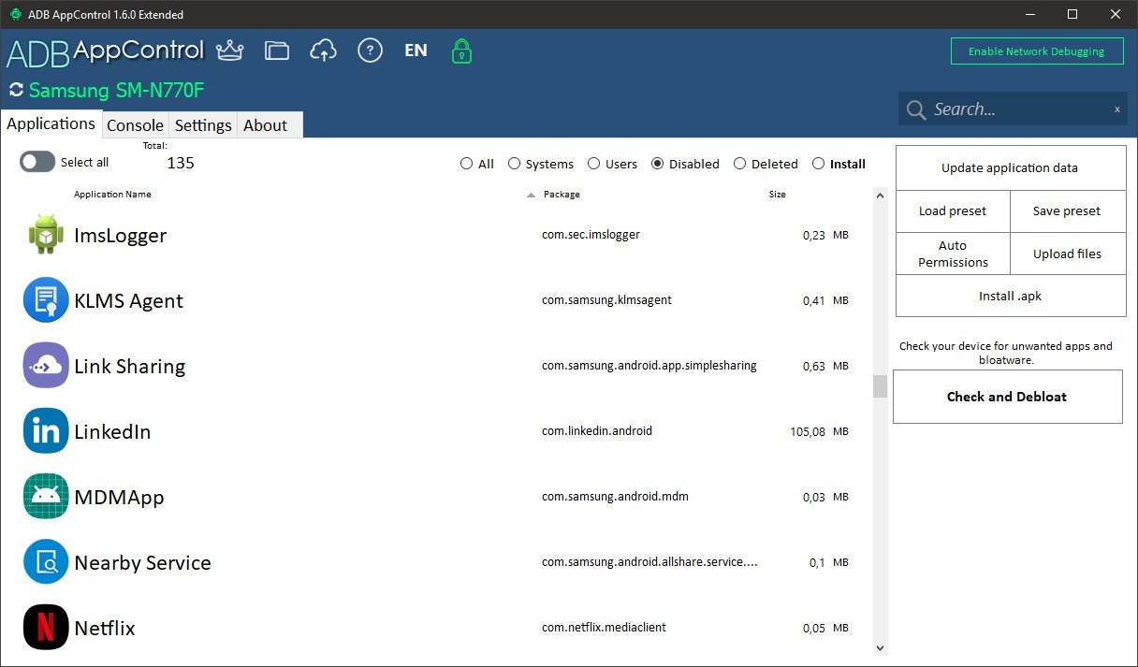
Task: Click the scrollbar down arrow
Action: 880,647
